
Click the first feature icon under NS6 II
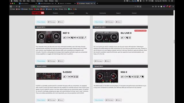coord(122,77)
